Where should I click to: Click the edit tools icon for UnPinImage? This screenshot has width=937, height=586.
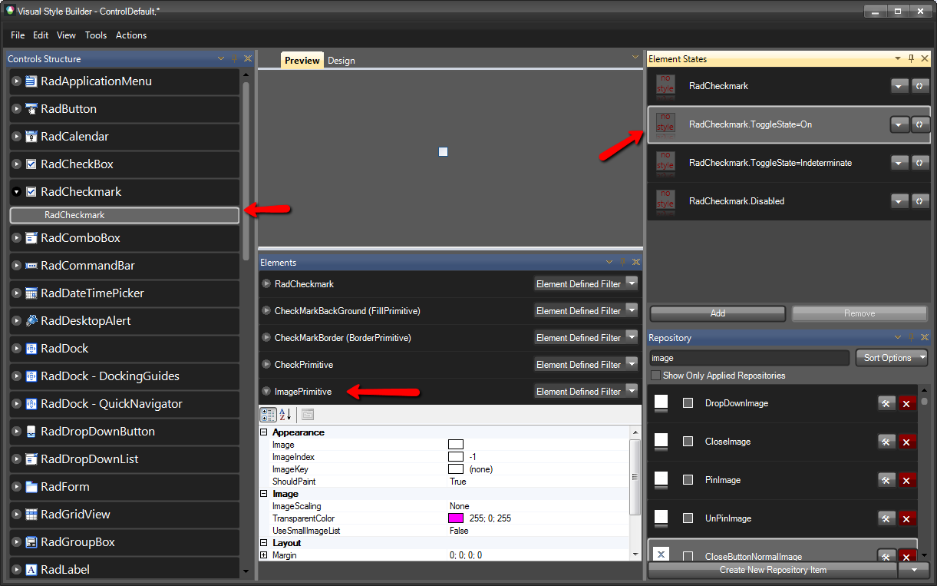pyautogui.click(x=886, y=518)
